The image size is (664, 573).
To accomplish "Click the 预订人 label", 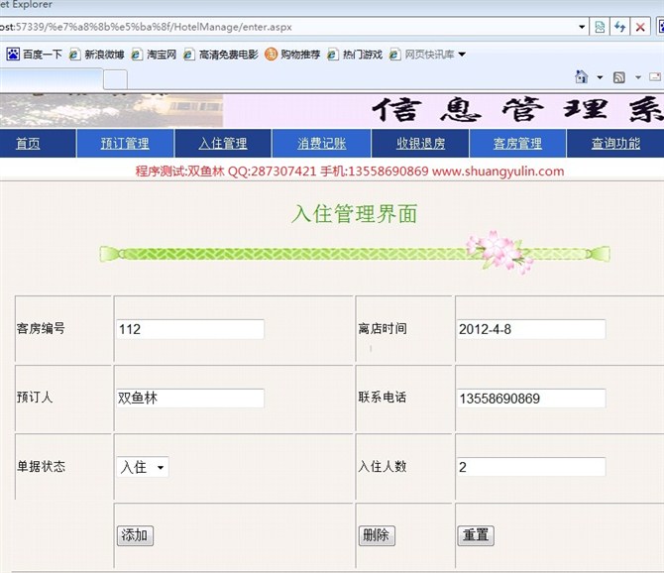I will pos(35,398).
